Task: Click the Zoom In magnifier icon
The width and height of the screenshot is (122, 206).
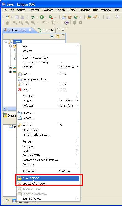Action: [x=15, y=23]
